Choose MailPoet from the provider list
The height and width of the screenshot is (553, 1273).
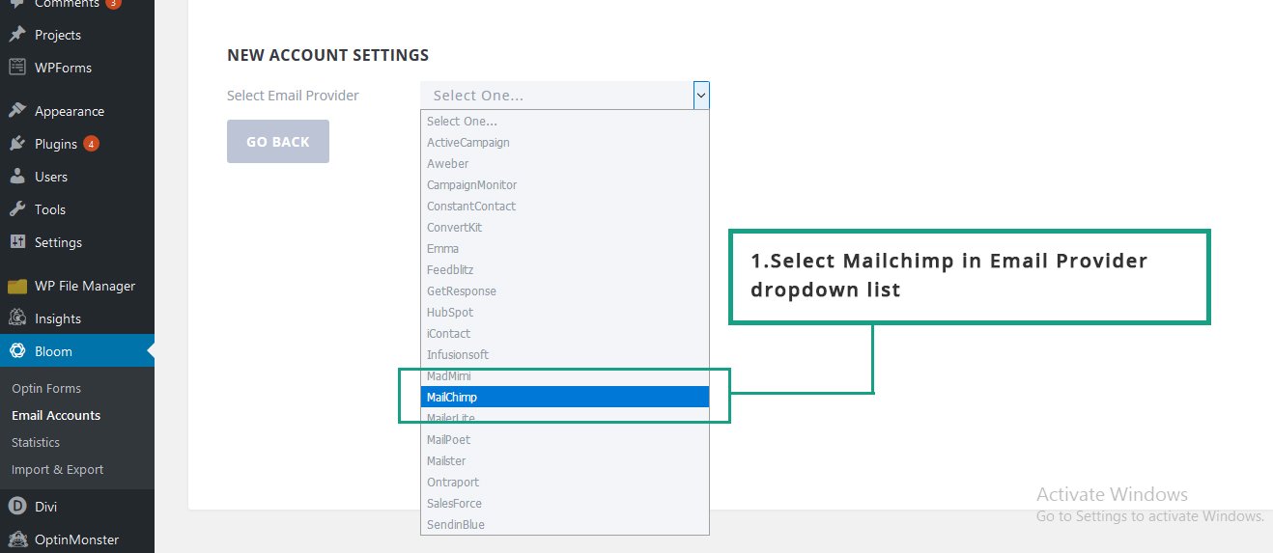[x=565, y=439]
